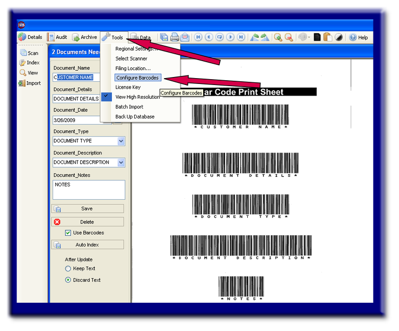Expand the Document_Type dropdown
The width and height of the screenshot is (399, 331).
coord(121,141)
